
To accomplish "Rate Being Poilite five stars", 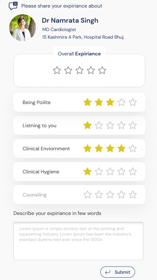I will pyautogui.click(x=133, y=102).
